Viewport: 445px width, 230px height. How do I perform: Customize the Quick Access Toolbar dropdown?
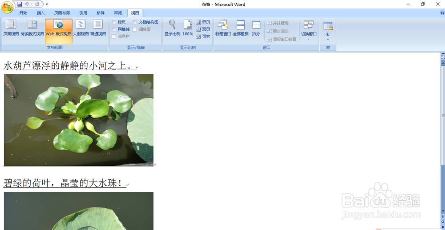click(x=47, y=4)
